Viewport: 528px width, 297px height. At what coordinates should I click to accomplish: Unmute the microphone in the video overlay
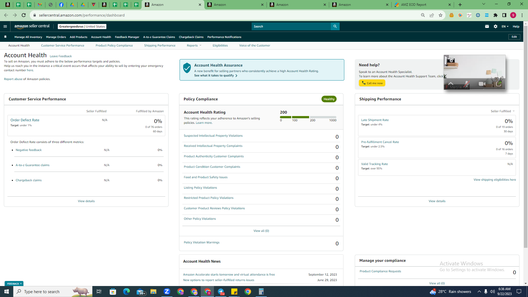(466, 84)
